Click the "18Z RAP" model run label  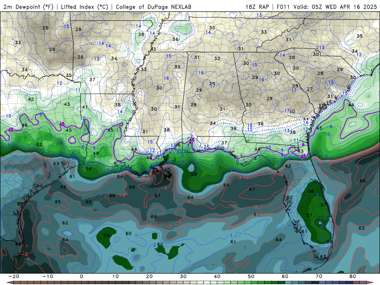(x=257, y=7)
